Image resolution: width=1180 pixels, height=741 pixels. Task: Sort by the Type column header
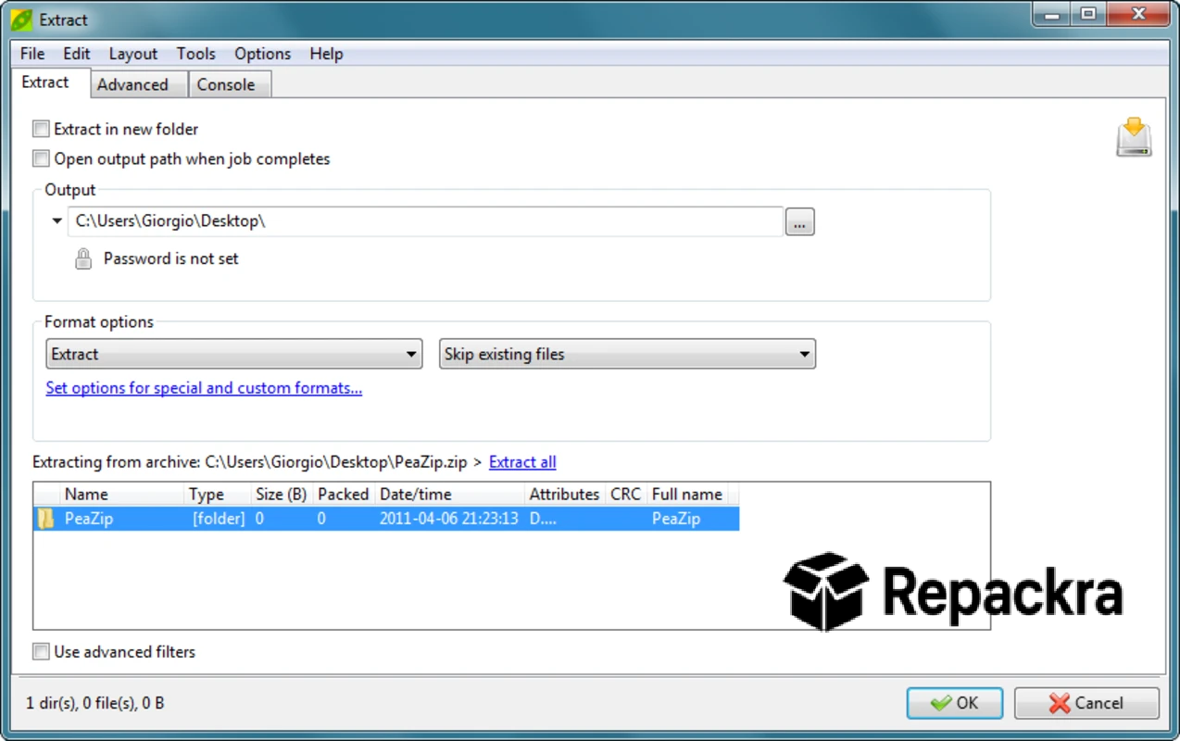pyautogui.click(x=218, y=494)
